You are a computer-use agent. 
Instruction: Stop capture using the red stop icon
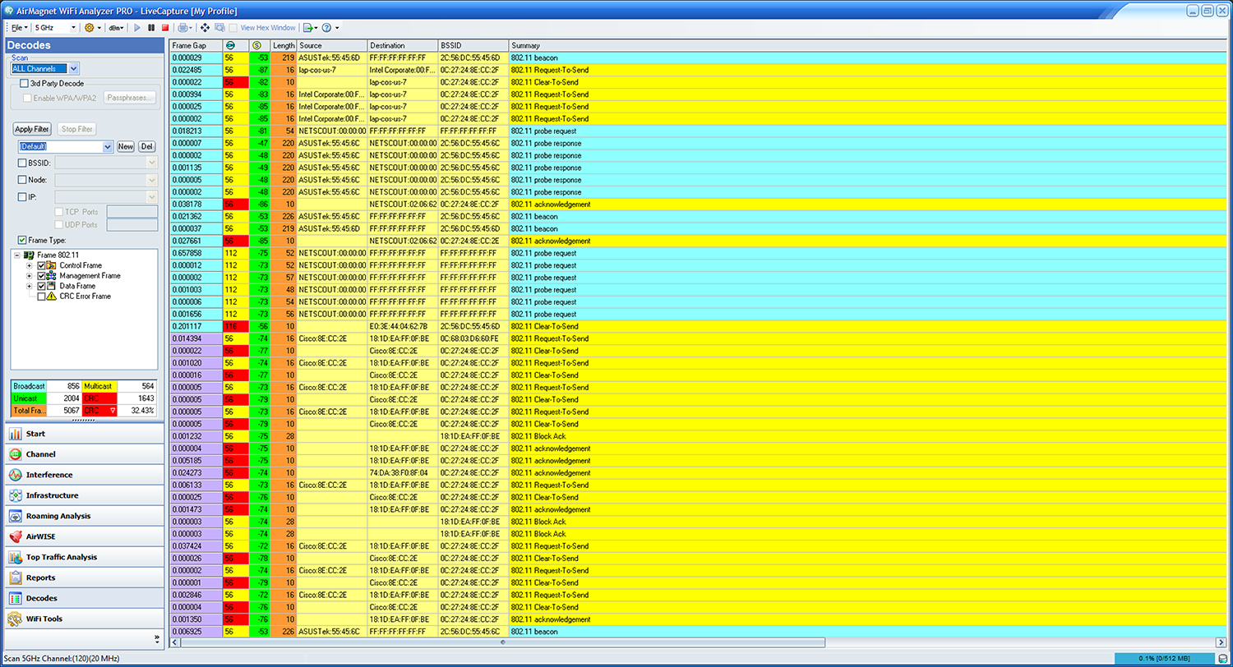click(x=165, y=28)
